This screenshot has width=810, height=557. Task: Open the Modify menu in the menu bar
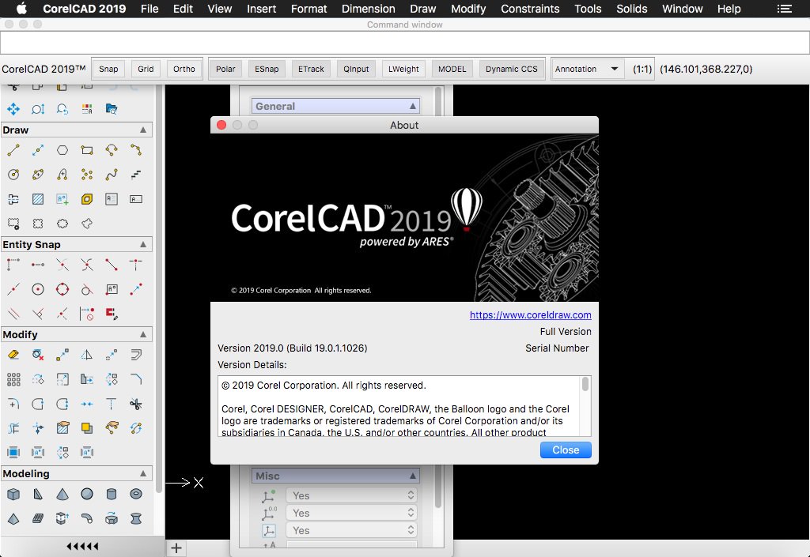[x=468, y=9]
